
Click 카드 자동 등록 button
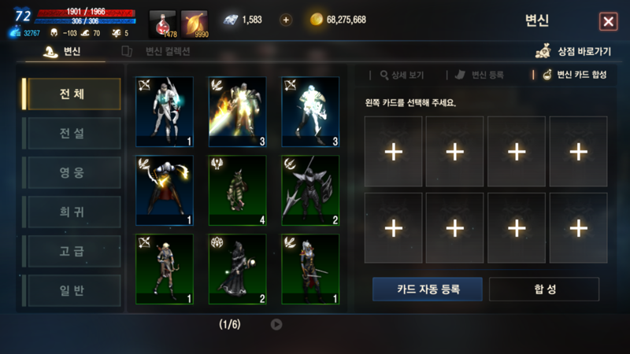(x=428, y=289)
